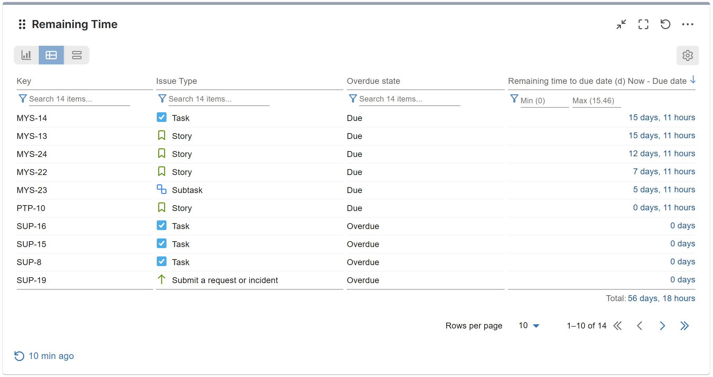Click the Max remaining time field
The image size is (713, 377).
596,101
